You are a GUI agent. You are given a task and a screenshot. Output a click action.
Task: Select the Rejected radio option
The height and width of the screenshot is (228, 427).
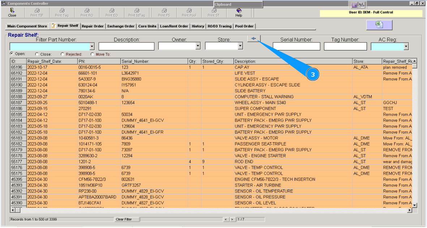(x=63, y=54)
